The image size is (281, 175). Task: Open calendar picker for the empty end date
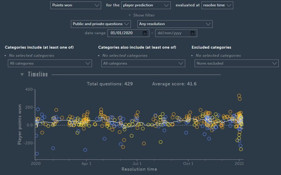coord(192,33)
